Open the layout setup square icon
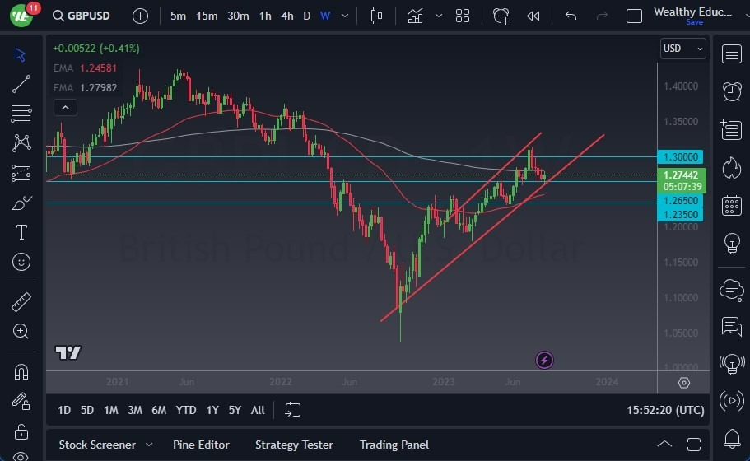This screenshot has height=461, width=750. pos(634,16)
